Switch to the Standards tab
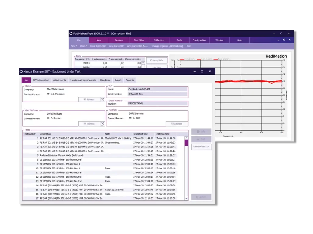Screen dimensions: 313x234 [105, 80]
